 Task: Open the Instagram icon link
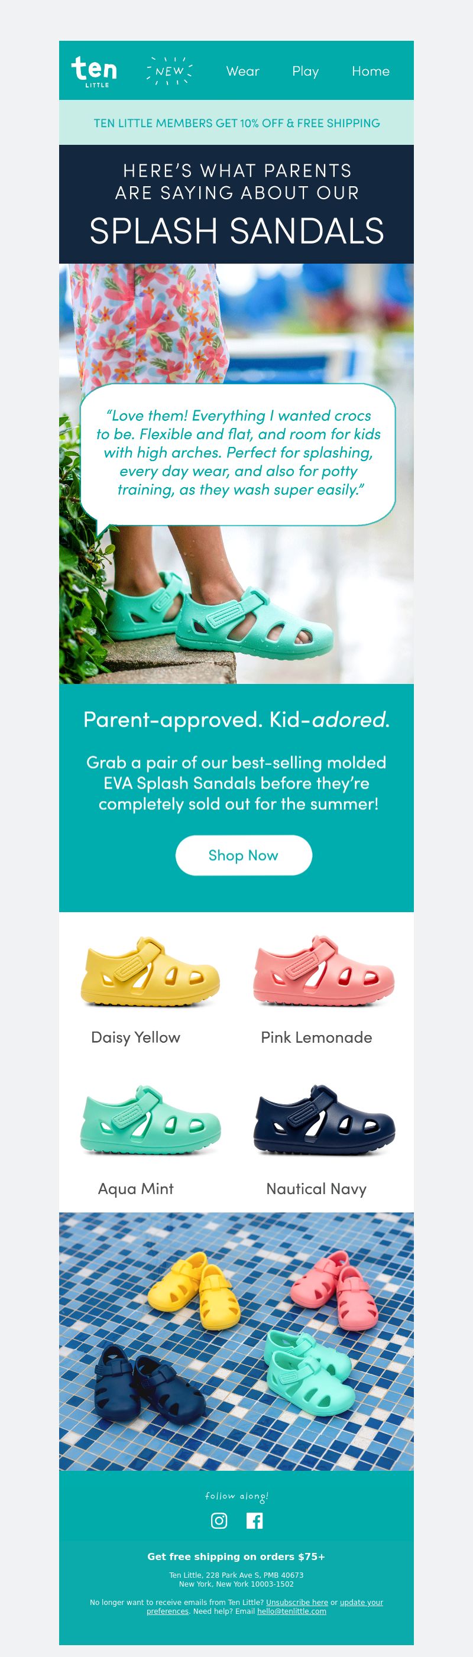[x=219, y=1520]
